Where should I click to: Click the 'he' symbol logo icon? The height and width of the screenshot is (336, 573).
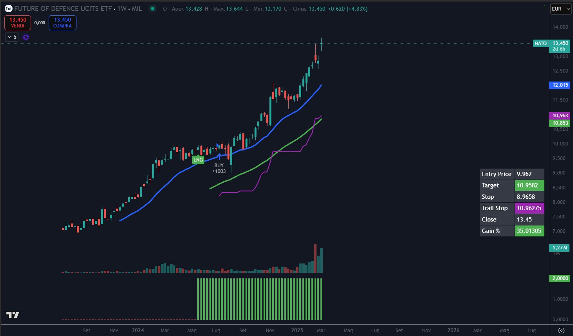click(8, 8)
